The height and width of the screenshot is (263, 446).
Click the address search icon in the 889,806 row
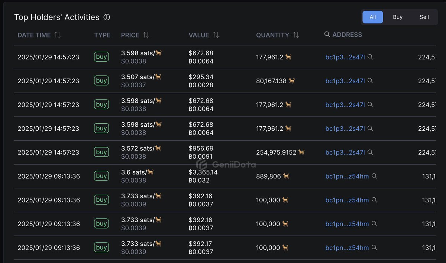374,176
